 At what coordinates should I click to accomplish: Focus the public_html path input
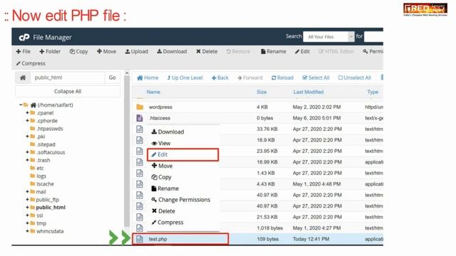[x=68, y=78]
